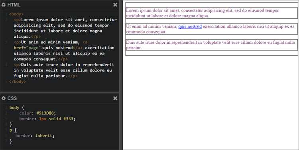Click the 'Ut enim ad minim veniam' preview text

coord(151,27)
